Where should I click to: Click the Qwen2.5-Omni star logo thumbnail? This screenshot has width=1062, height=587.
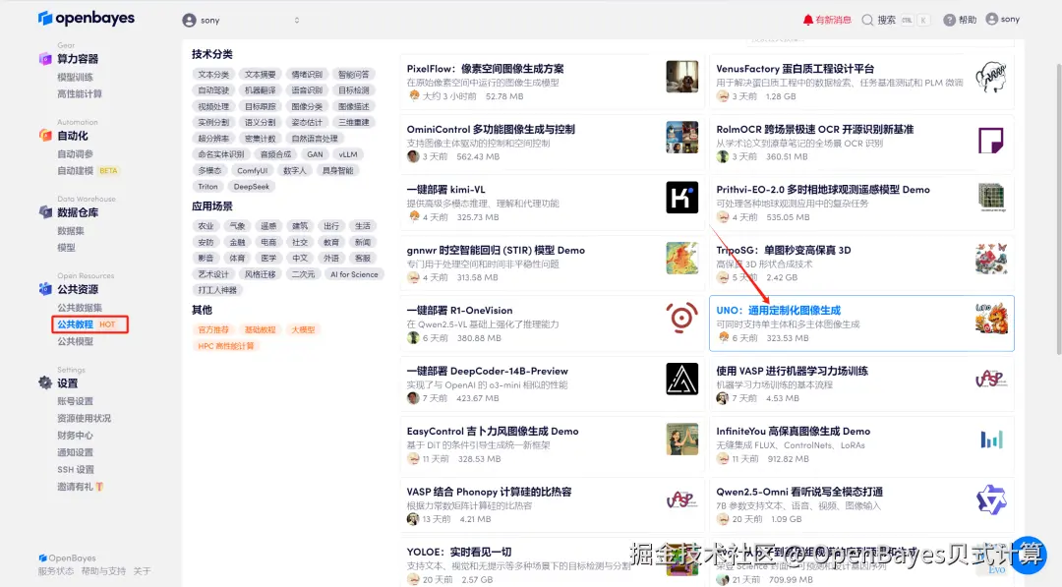(x=991, y=499)
